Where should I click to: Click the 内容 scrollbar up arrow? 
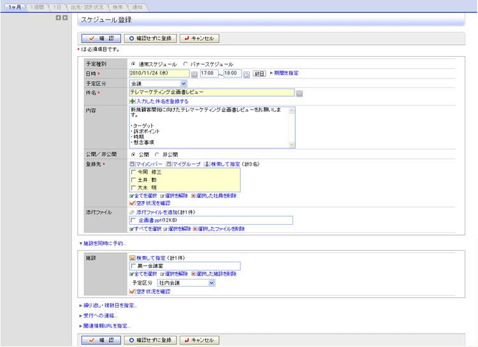click(292, 110)
